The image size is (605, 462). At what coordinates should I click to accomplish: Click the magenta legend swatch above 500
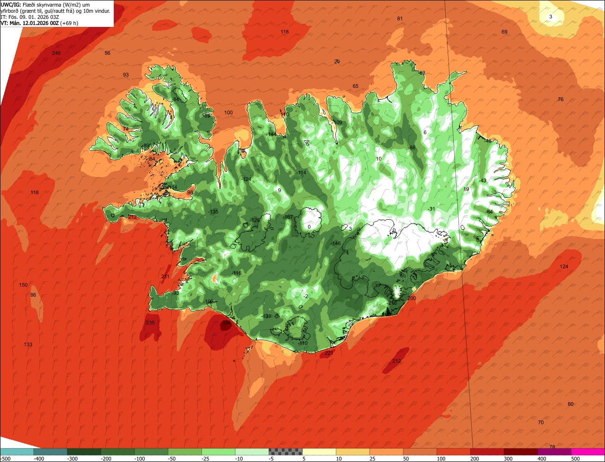[x=588, y=452]
